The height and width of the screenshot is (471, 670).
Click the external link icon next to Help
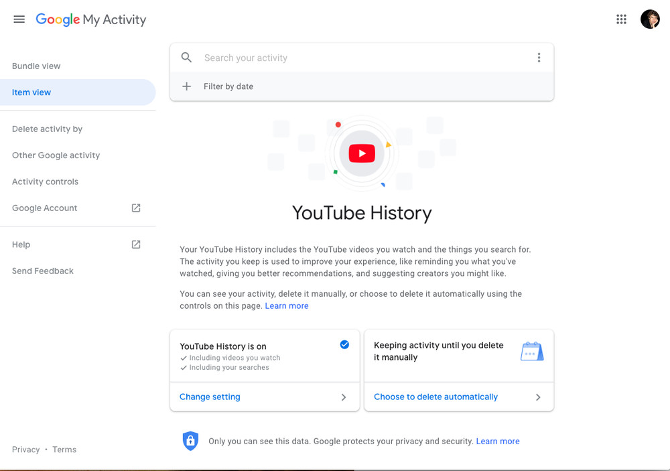click(136, 245)
